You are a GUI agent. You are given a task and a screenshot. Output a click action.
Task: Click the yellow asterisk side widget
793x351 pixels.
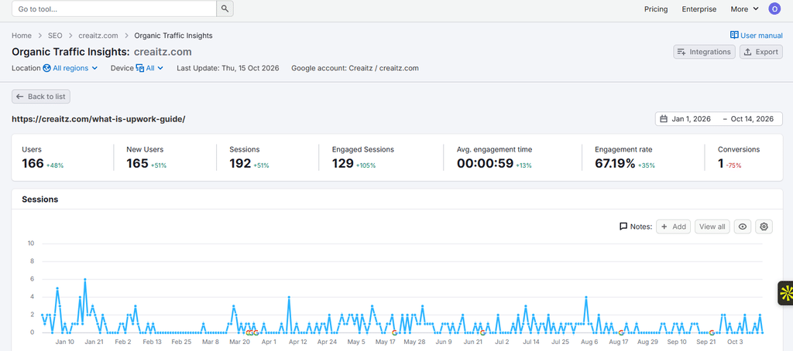pos(785,294)
